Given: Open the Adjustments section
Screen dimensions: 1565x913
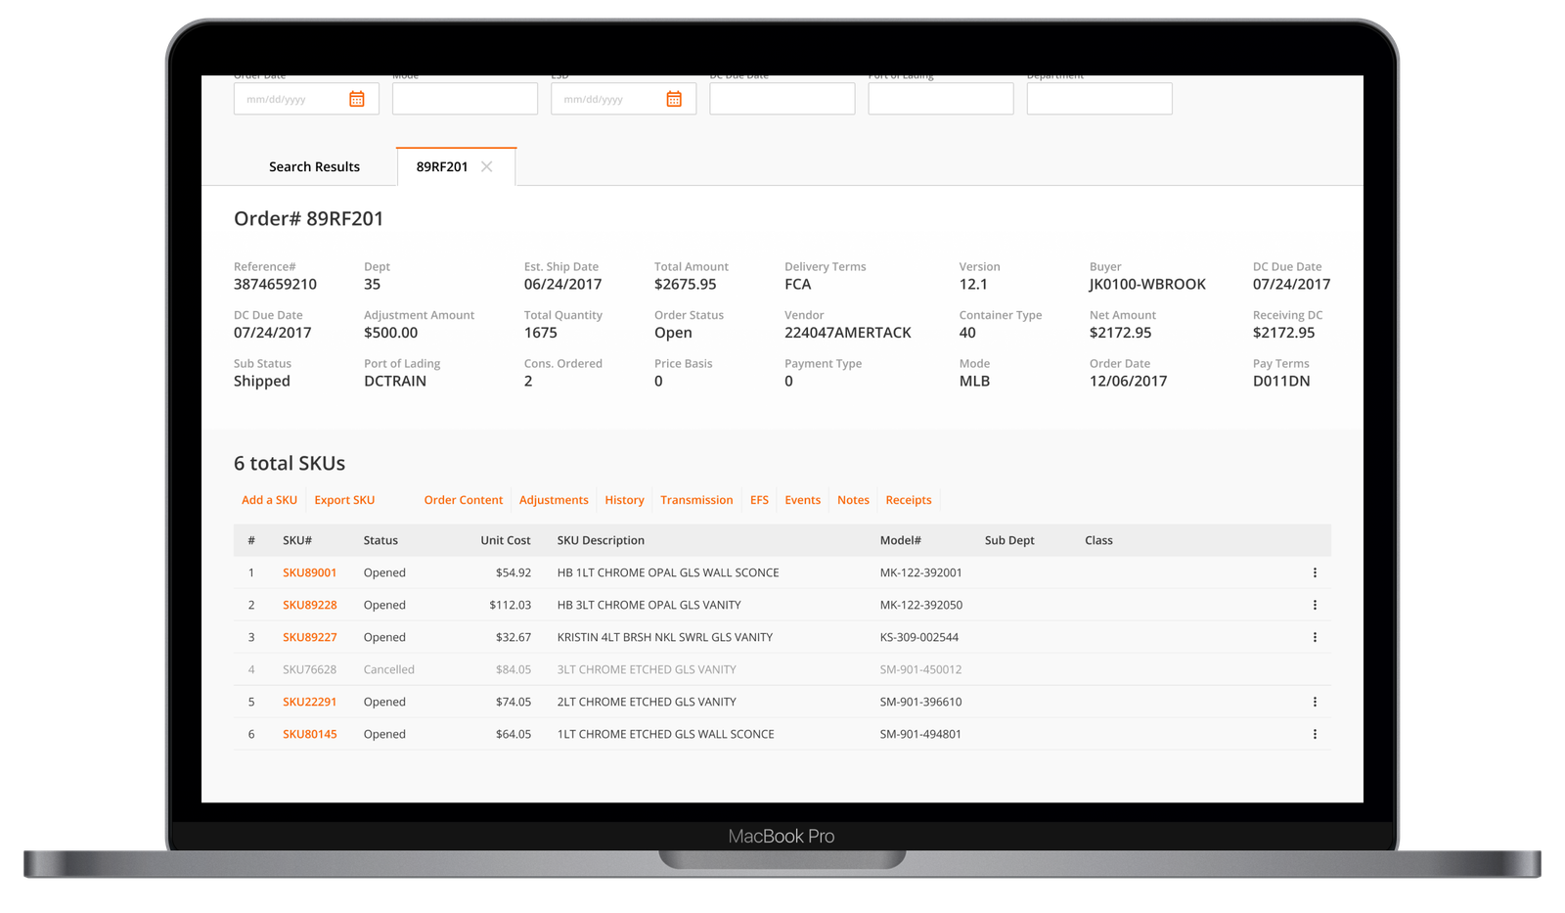Looking at the screenshot, I should (x=554, y=500).
